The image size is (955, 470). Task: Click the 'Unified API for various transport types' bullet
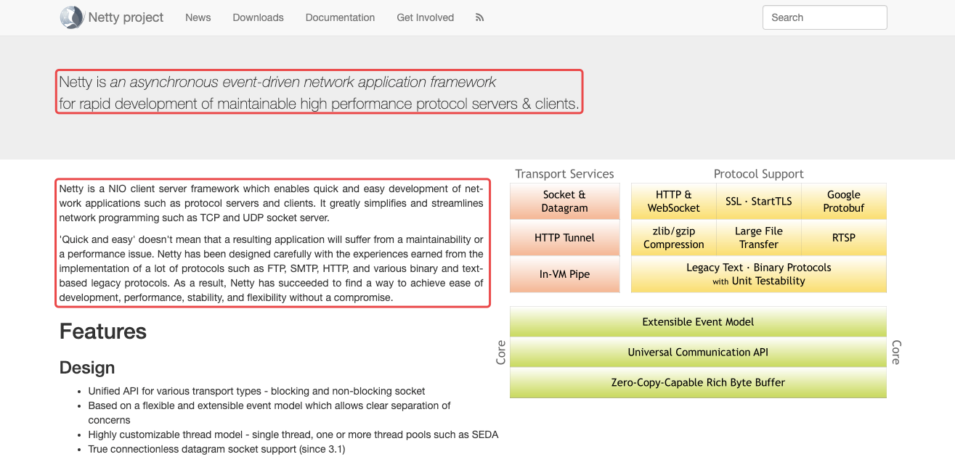(x=256, y=391)
